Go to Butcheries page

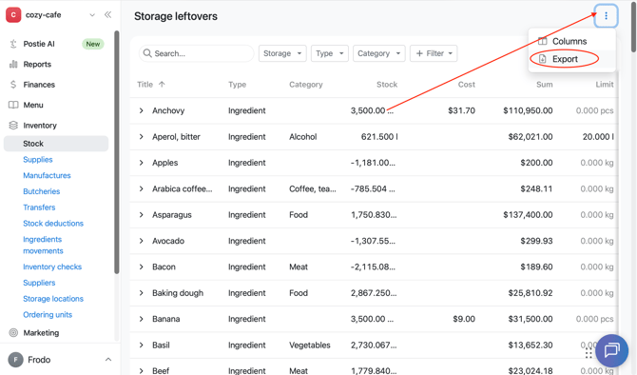[x=42, y=191]
